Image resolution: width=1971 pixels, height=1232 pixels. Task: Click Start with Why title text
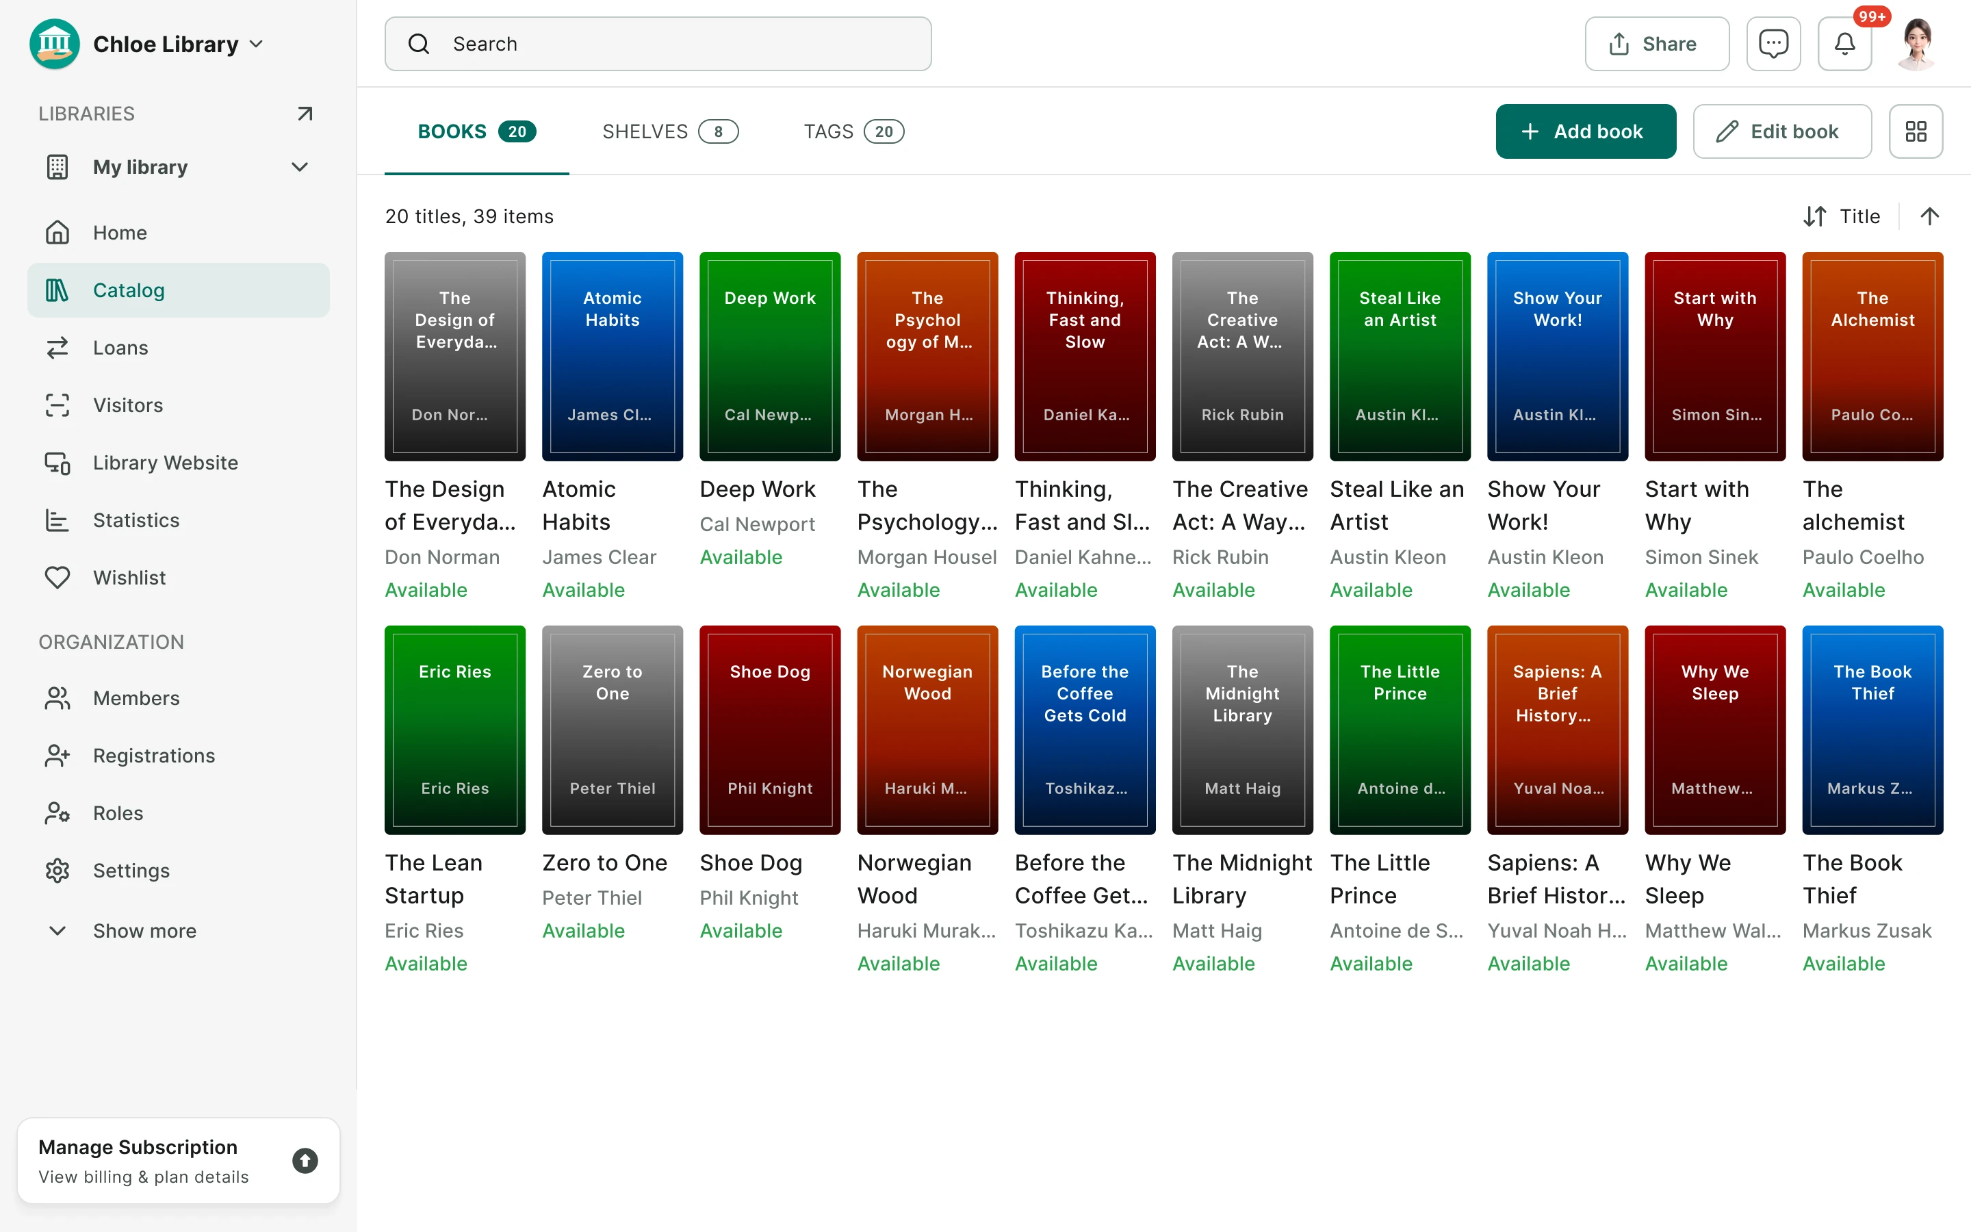pos(1697,505)
